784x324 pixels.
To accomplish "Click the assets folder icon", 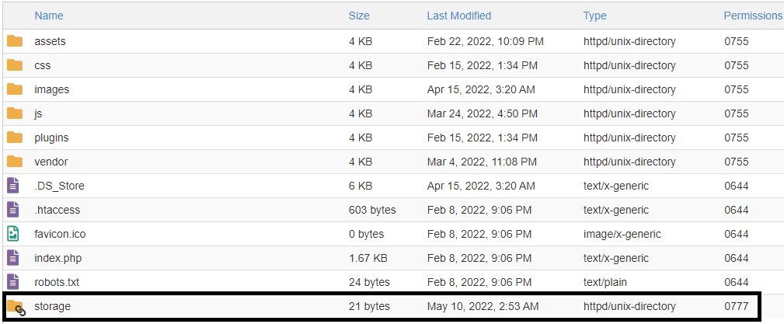I will [15, 41].
